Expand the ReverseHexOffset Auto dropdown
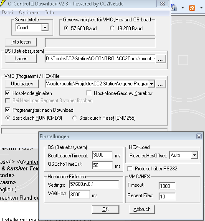205x221 pixels. click(194, 155)
